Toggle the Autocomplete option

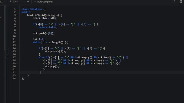[x=43, y=2]
